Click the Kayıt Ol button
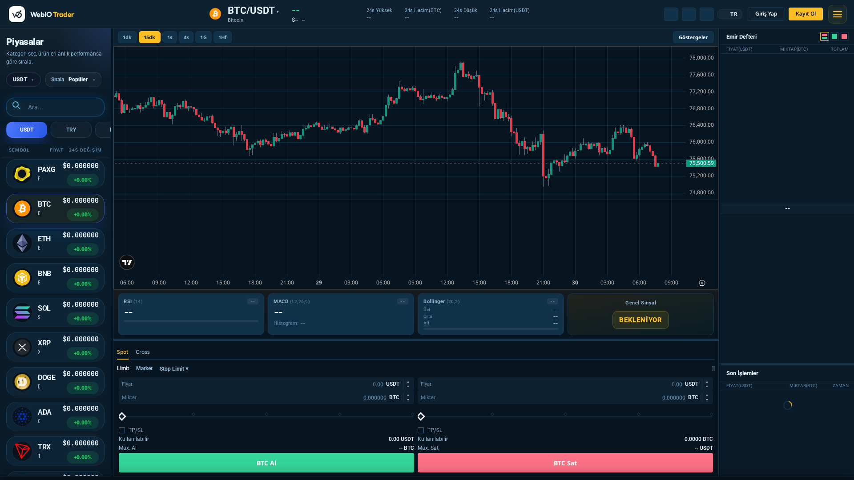 806,14
